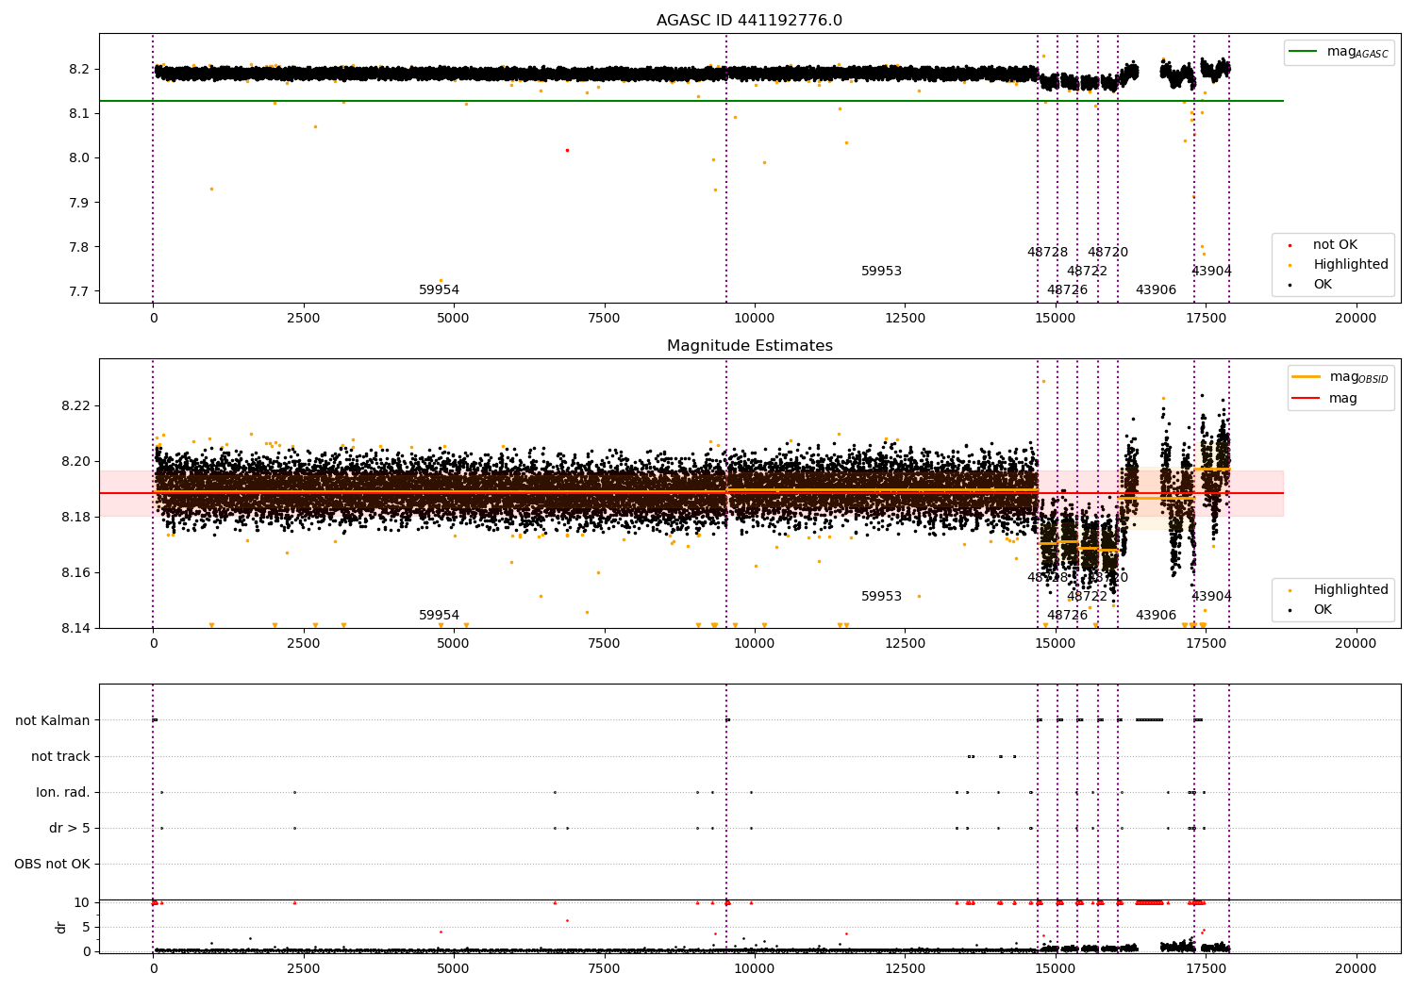Click the 'Ion. rad.' row label
Image resolution: width=1415 pixels, height=990 pixels.
click(63, 792)
